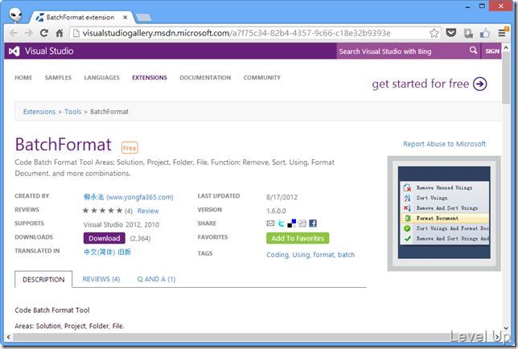Follow the Extensions breadcrumb link
The width and height of the screenshot is (518, 349).
39,112
